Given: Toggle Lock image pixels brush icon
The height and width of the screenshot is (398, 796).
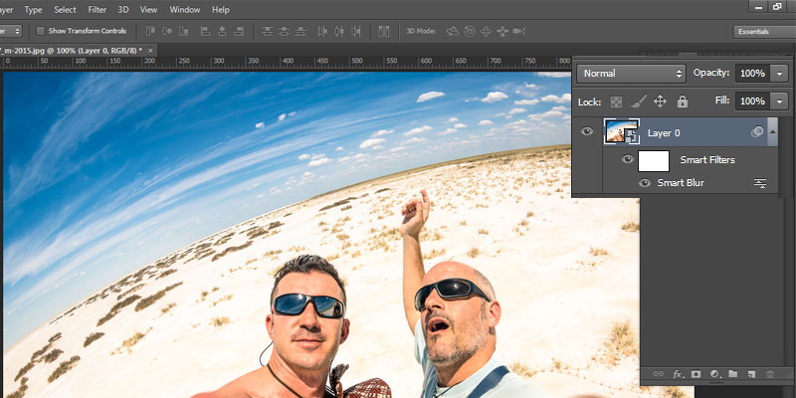Looking at the screenshot, I should coord(638,101).
